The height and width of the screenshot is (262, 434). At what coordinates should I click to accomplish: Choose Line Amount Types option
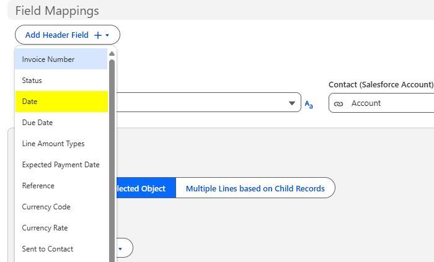(61, 144)
